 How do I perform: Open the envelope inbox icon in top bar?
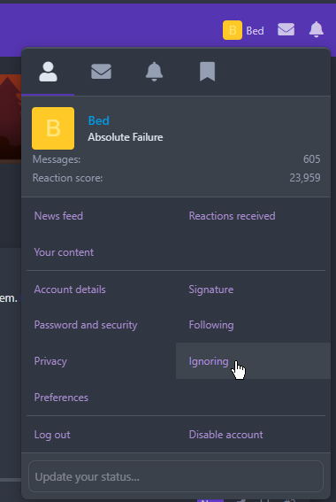[286, 30]
